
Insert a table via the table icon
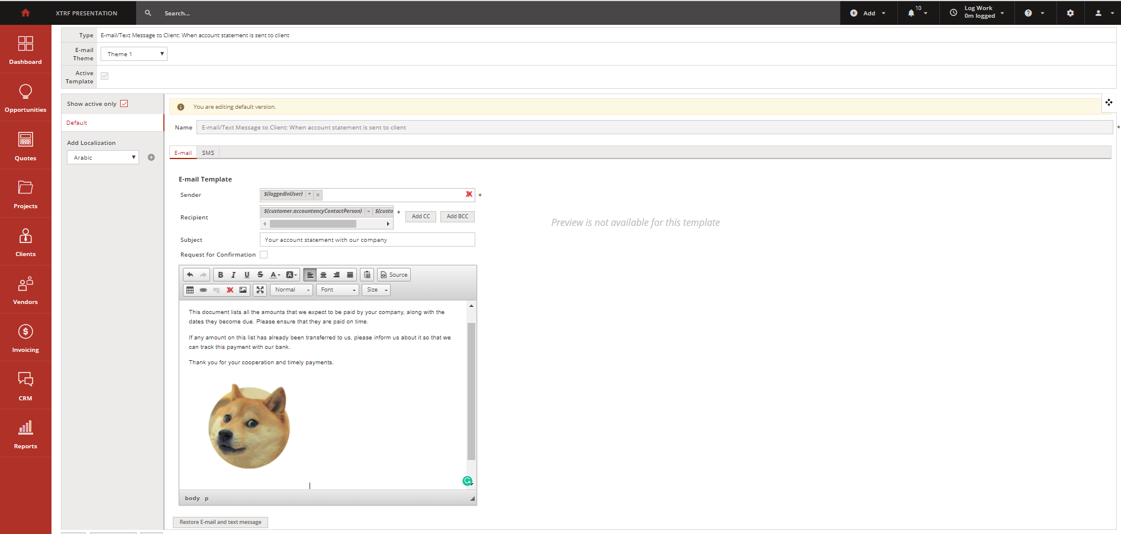tap(190, 290)
